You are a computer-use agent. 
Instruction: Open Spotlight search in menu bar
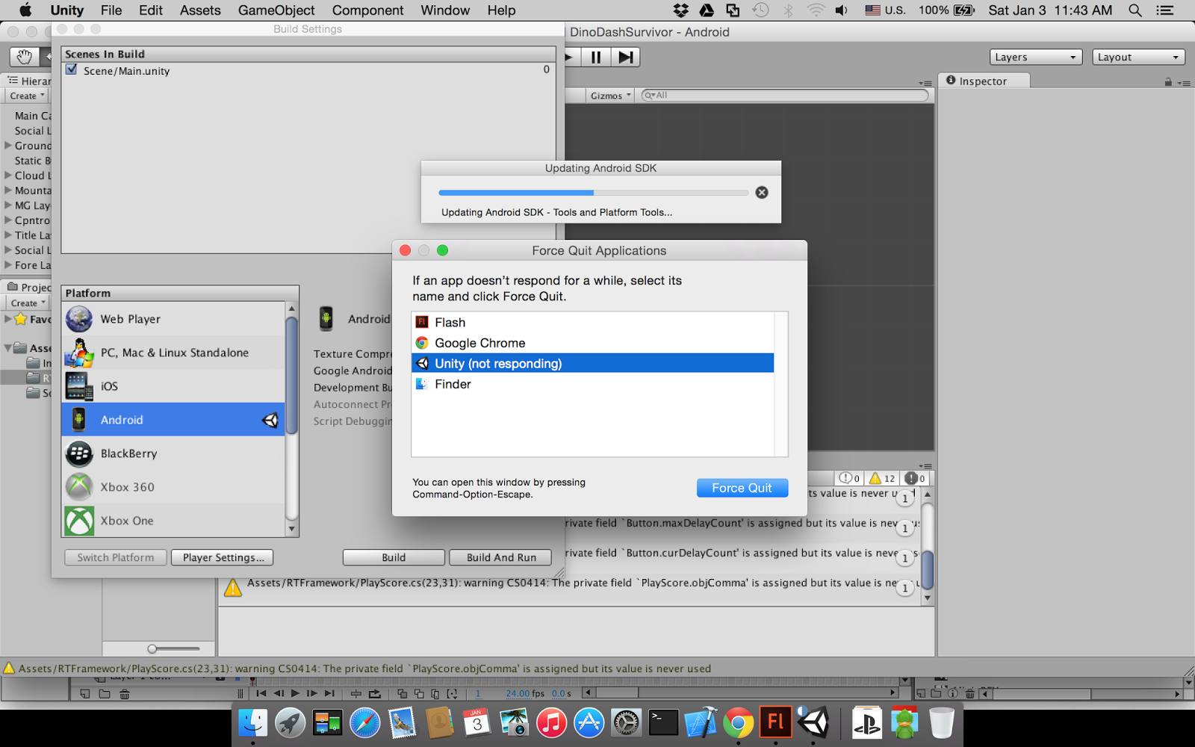(x=1135, y=10)
